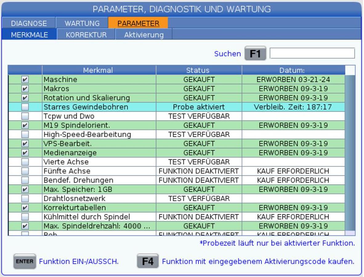Enable the Starres Gewindebohren checkbox
Image resolution: width=364 pixels, height=277 pixels.
25,107
